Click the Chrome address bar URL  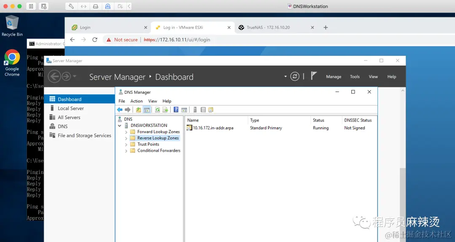click(x=177, y=39)
